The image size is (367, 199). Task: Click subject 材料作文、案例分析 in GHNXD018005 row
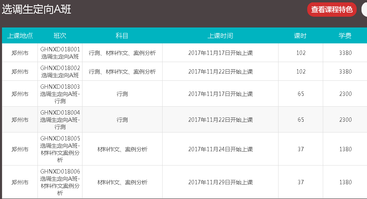tap(122, 149)
